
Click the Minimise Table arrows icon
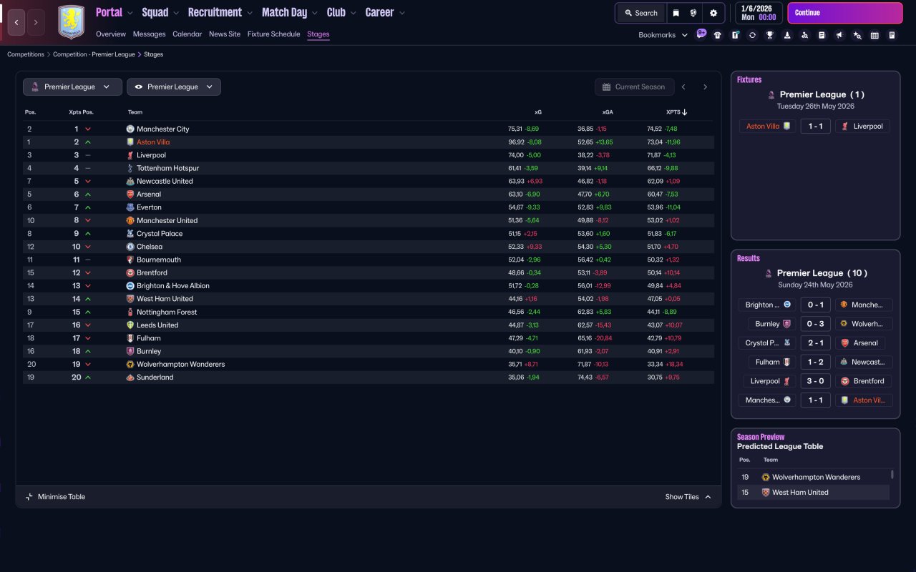click(29, 497)
